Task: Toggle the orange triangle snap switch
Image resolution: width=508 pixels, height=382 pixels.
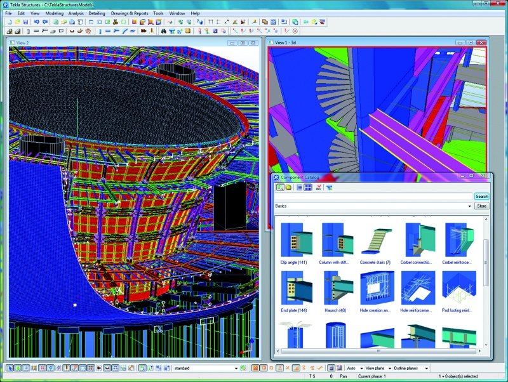Action: coord(279,368)
